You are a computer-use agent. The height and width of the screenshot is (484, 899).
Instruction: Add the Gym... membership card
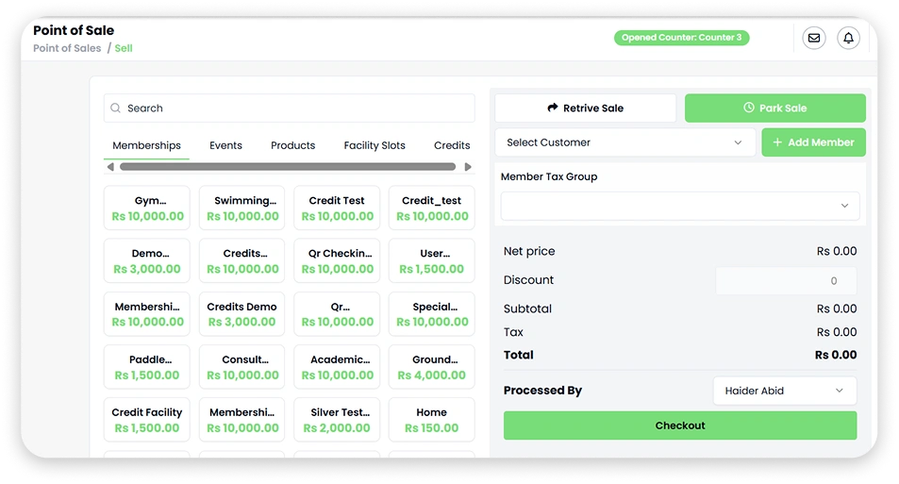tap(147, 209)
